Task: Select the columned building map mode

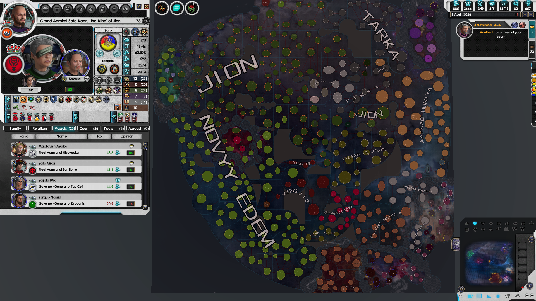Action: (507, 228)
